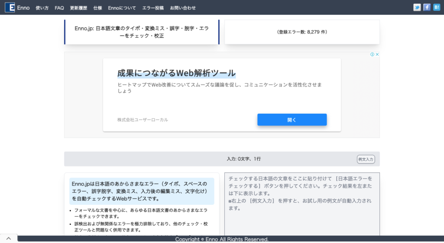This screenshot has height=243, width=444.
Task: Close the ad with the X icon
Action: click(x=377, y=54)
